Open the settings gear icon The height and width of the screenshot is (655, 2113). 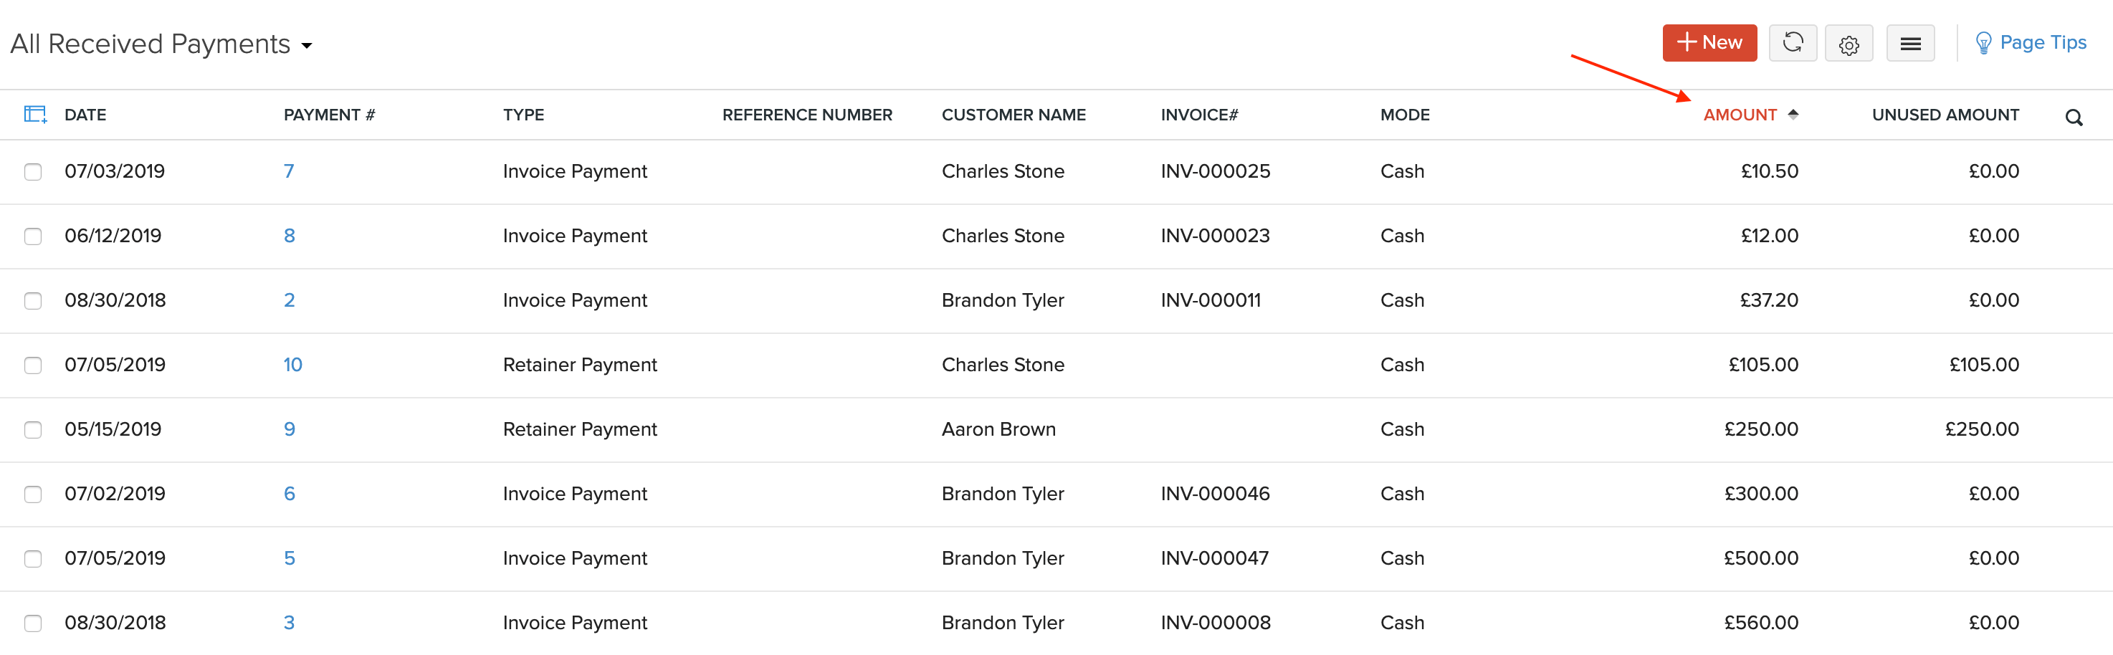coord(1849,42)
